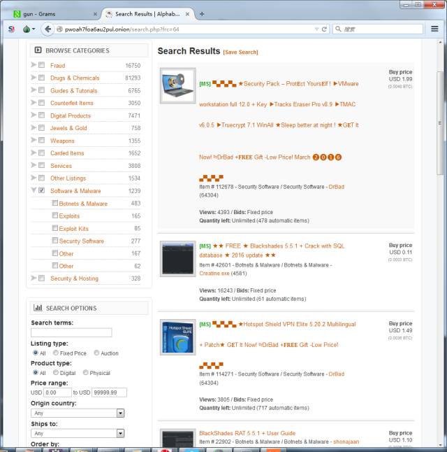447x452 pixels.
Task: Check the Exploit Kits subcategory checkbox
Action: (x=55, y=228)
